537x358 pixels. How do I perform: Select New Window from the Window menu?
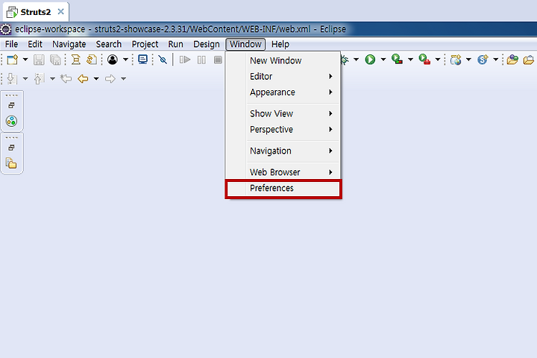coord(283,60)
